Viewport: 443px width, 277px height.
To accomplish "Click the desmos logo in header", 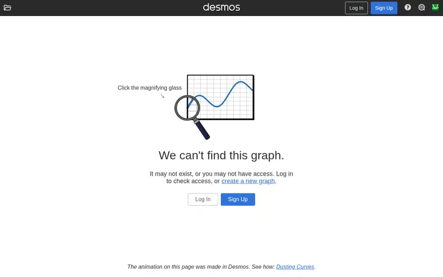I will [x=221, y=7].
